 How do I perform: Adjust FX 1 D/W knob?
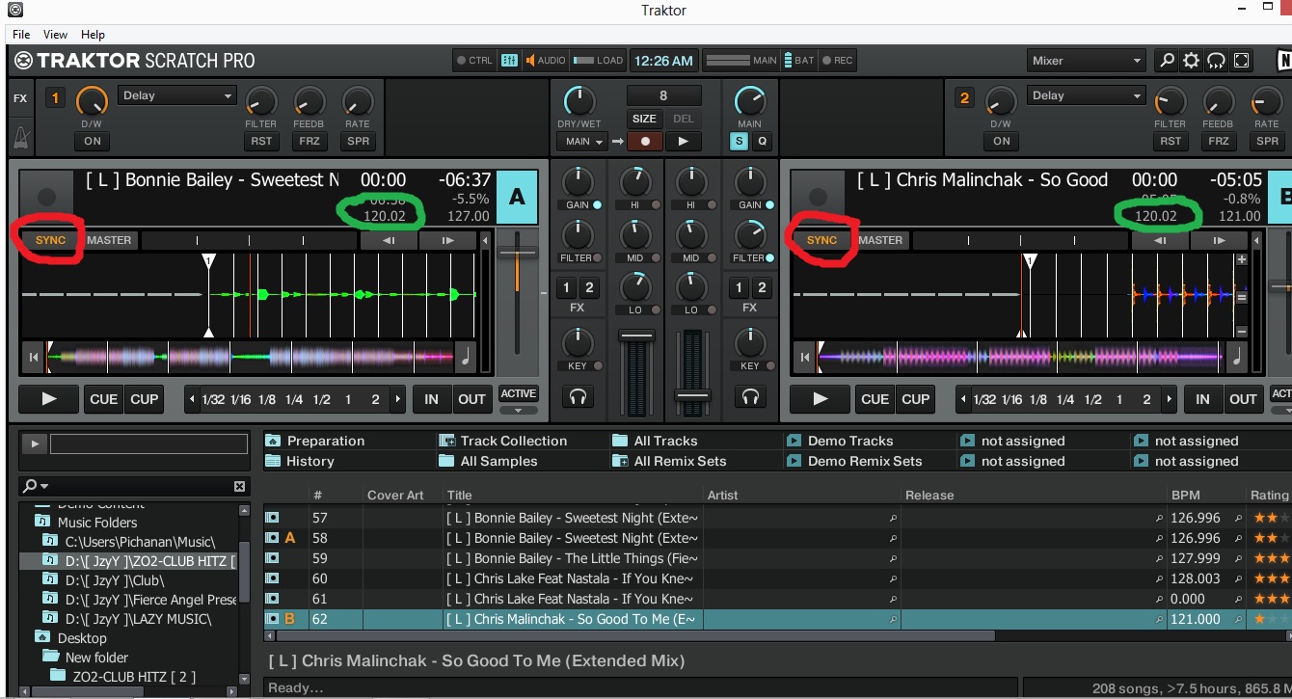click(x=93, y=100)
